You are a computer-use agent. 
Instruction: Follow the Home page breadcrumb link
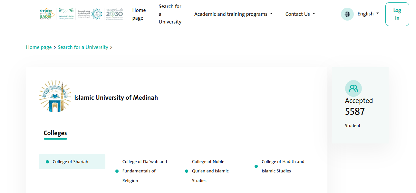[x=39, y=47]
